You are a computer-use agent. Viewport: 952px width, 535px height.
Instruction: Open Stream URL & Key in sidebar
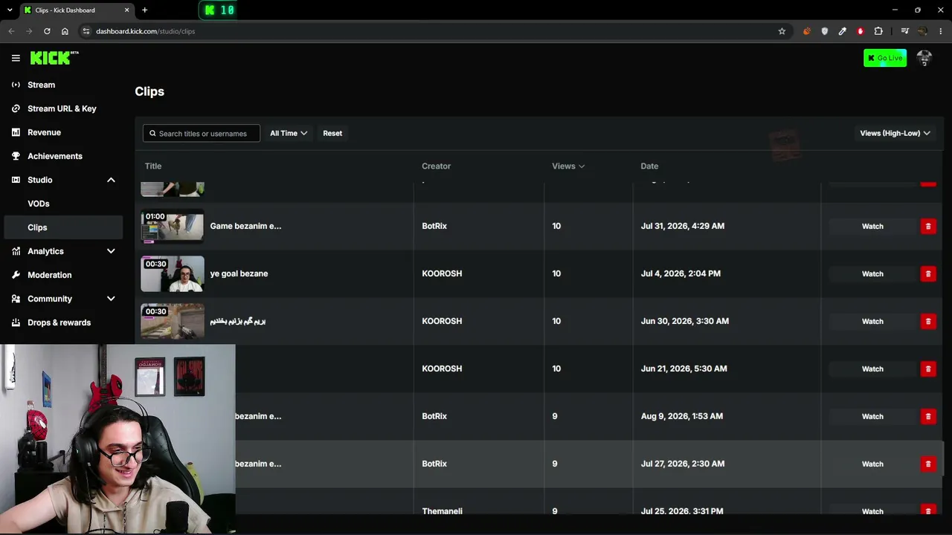[x=63, y=108]
